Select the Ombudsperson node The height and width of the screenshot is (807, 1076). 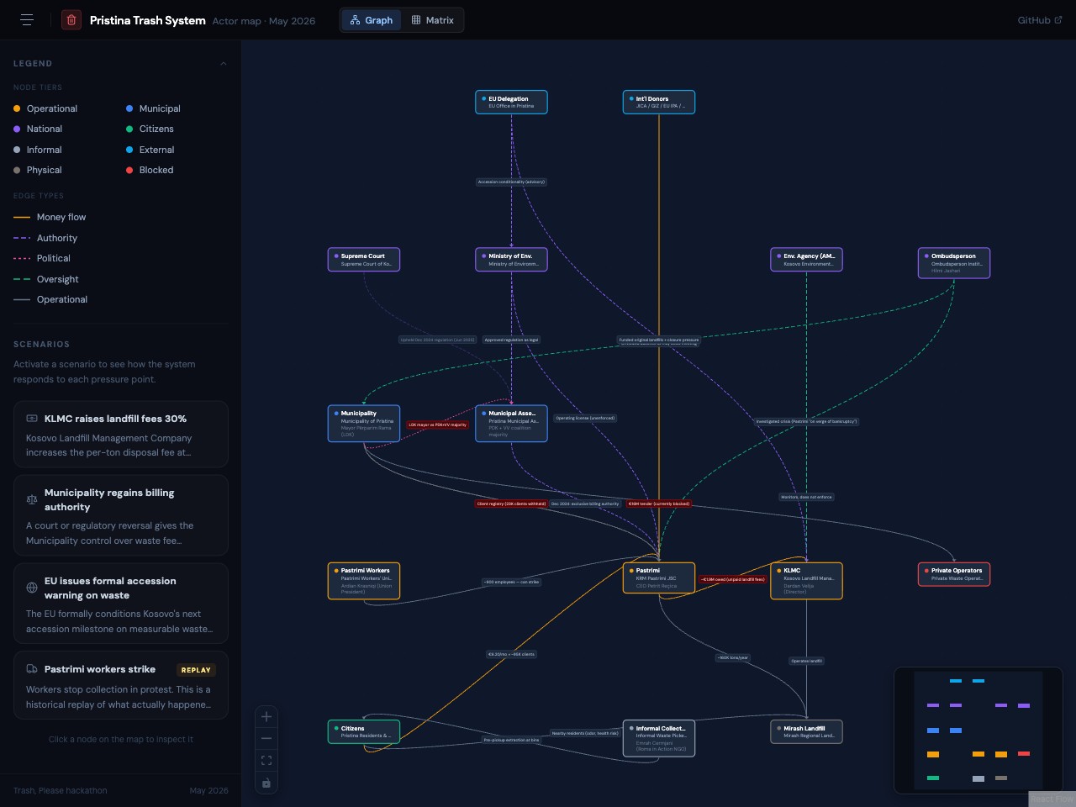954,262
